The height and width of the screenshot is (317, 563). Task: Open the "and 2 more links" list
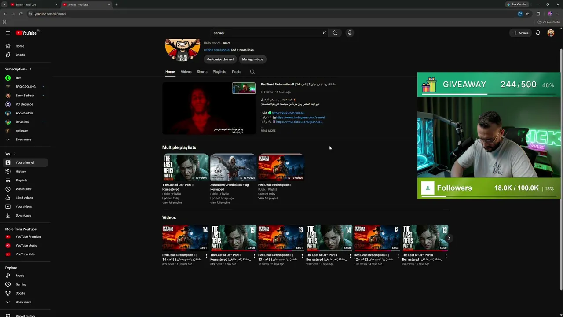tap(242, 50)
